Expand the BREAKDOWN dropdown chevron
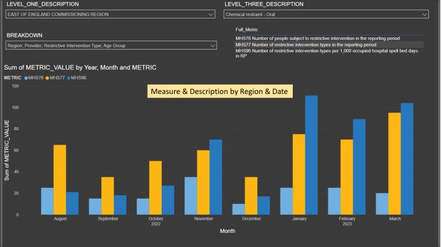The image size is (443, 247). (x=212, y=46)
